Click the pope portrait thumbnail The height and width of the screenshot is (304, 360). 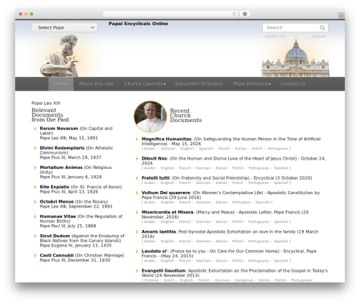[x=150, y=116]
